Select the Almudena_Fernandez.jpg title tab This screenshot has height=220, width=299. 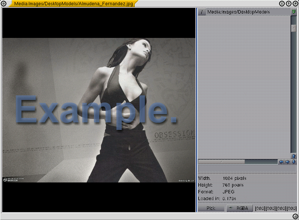click(73, 3)
